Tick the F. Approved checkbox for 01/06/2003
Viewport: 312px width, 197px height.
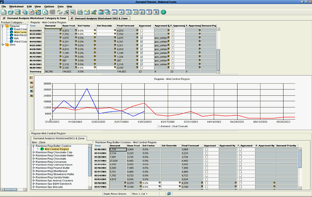point(240,150)
